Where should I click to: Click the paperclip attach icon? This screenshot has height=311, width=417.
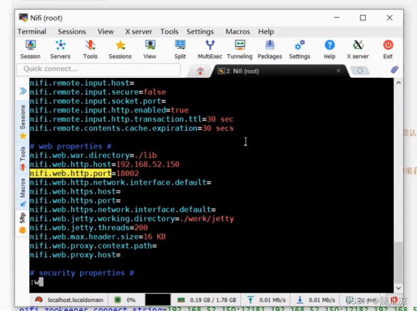[x=395, y=70]
